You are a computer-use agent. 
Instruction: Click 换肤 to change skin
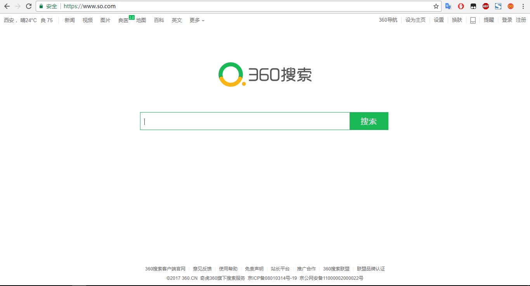pos(457,20)
